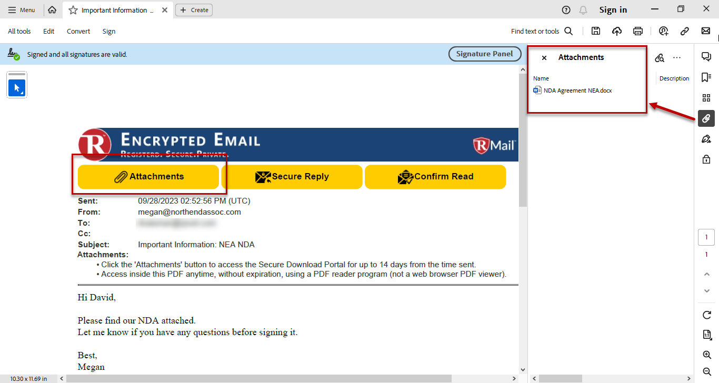Search attachments with the find icon

(660, 58)
